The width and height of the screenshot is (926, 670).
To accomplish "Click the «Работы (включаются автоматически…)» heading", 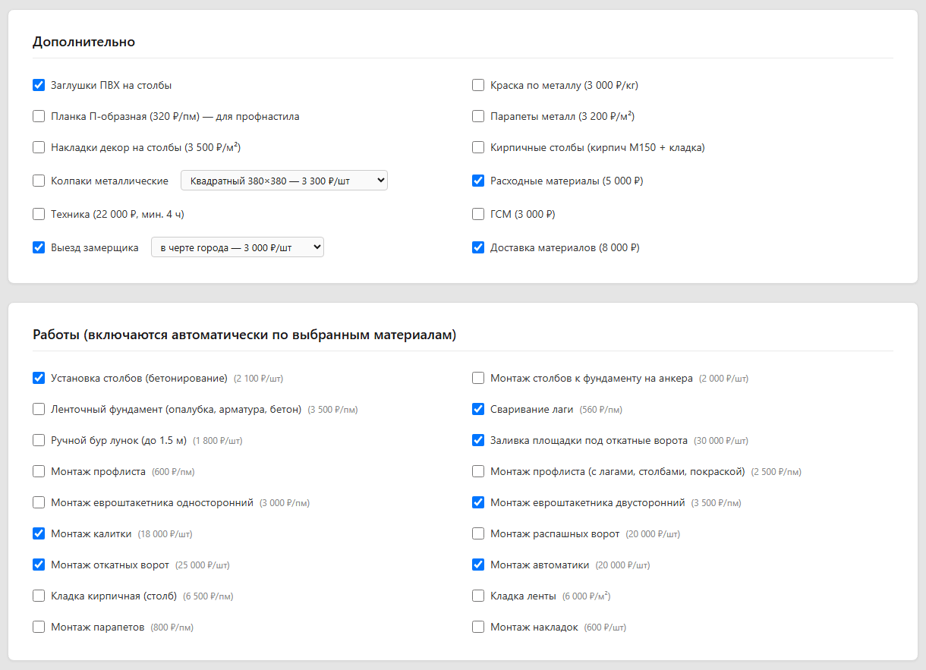I will click(x=244, y=335).
